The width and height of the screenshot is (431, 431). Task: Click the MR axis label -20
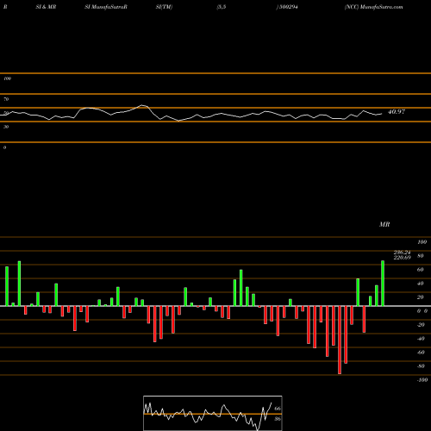pos(421,325)
